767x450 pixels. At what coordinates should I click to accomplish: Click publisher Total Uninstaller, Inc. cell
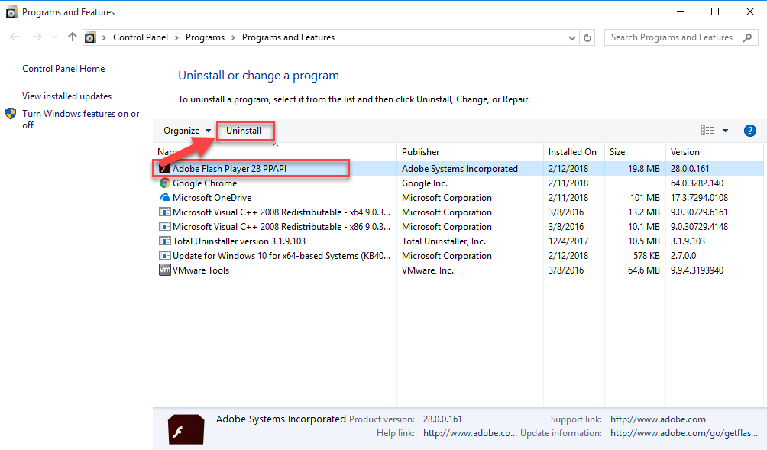[x=444, y=241]
